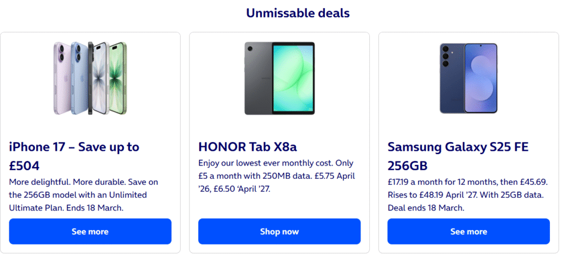
Task: Click the HONOR £5 a month description
Action: pos(277,176)
